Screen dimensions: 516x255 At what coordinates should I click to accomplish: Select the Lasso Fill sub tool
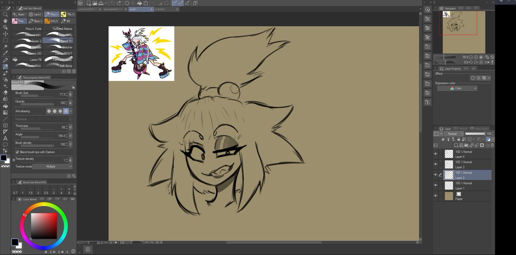[27, 60]
